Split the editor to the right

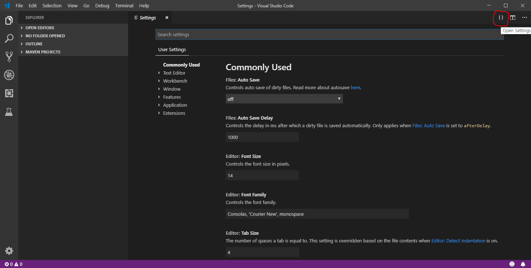click(513, 18)
